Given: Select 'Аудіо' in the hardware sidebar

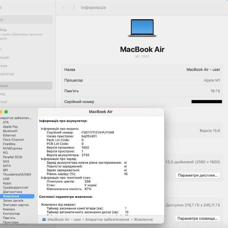Looking at the screenshot, I should (7, 183).
